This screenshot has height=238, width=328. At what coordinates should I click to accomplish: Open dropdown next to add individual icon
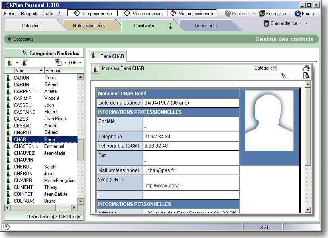(x=17, y=62)
